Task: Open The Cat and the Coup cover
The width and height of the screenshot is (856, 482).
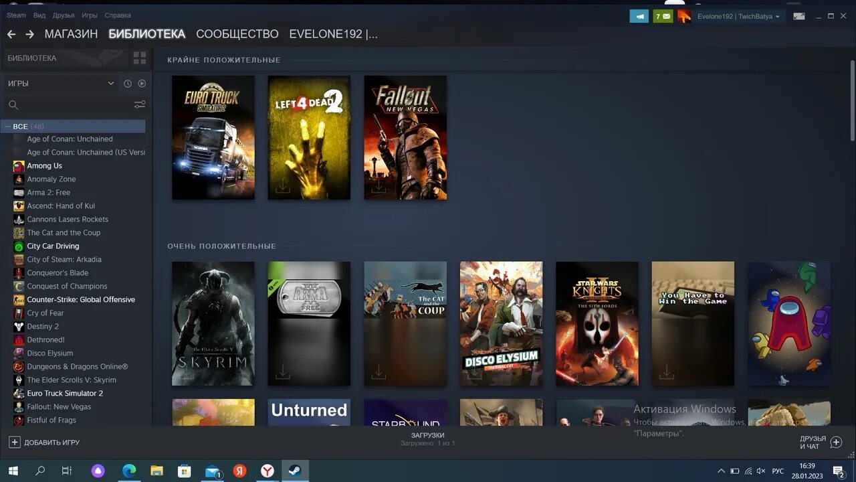Action: (x=405, y=323)
